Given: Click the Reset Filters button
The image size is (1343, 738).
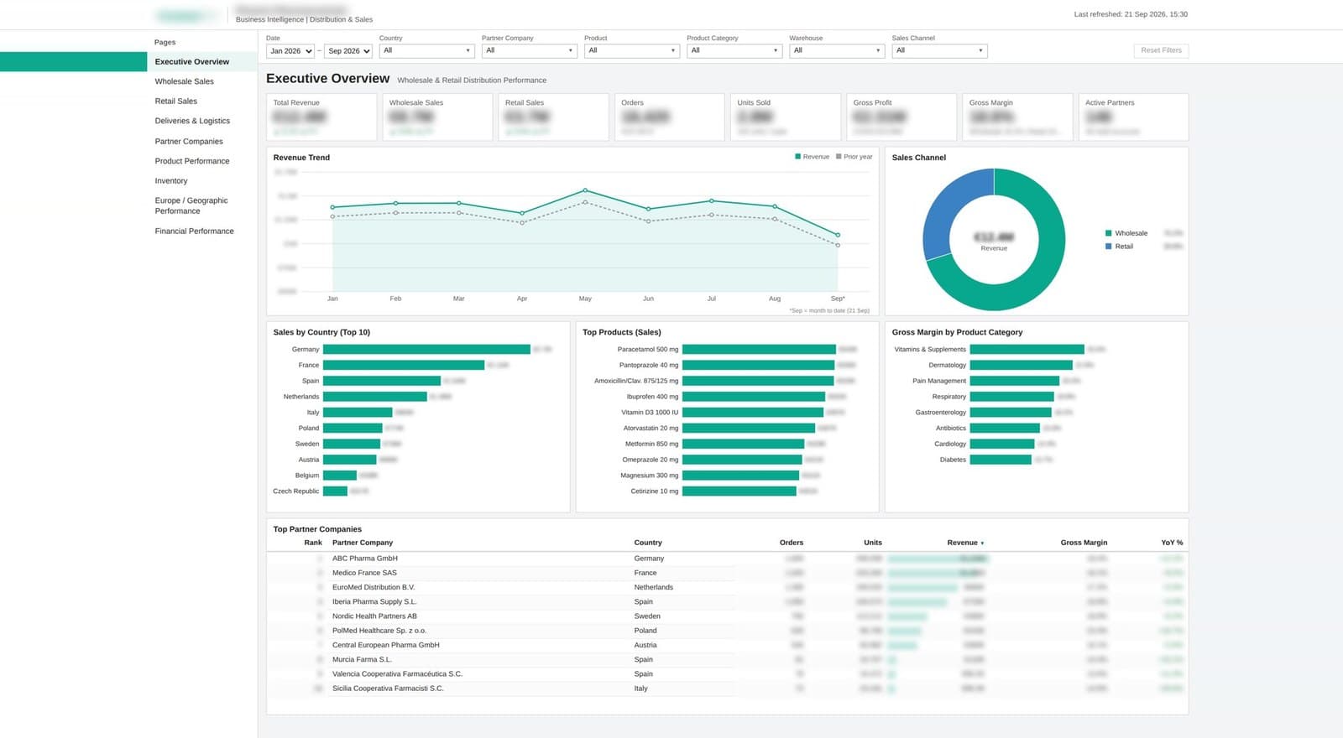Looking at the screenshot, I should coord(1161,50).
